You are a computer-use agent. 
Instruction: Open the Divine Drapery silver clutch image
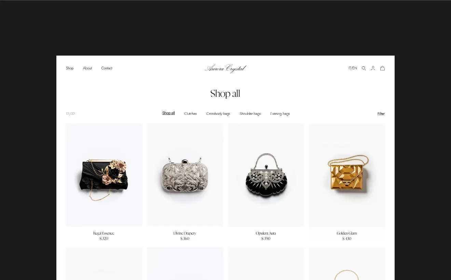point(185,175)
